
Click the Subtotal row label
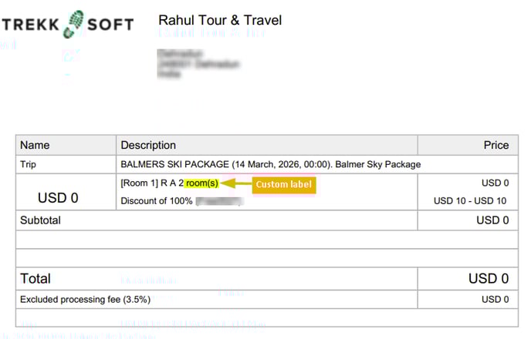click(x=40, y=220)
